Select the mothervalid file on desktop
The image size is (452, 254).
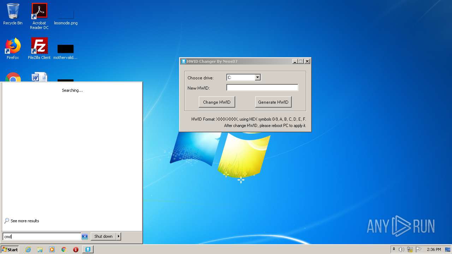pos(66,52)
